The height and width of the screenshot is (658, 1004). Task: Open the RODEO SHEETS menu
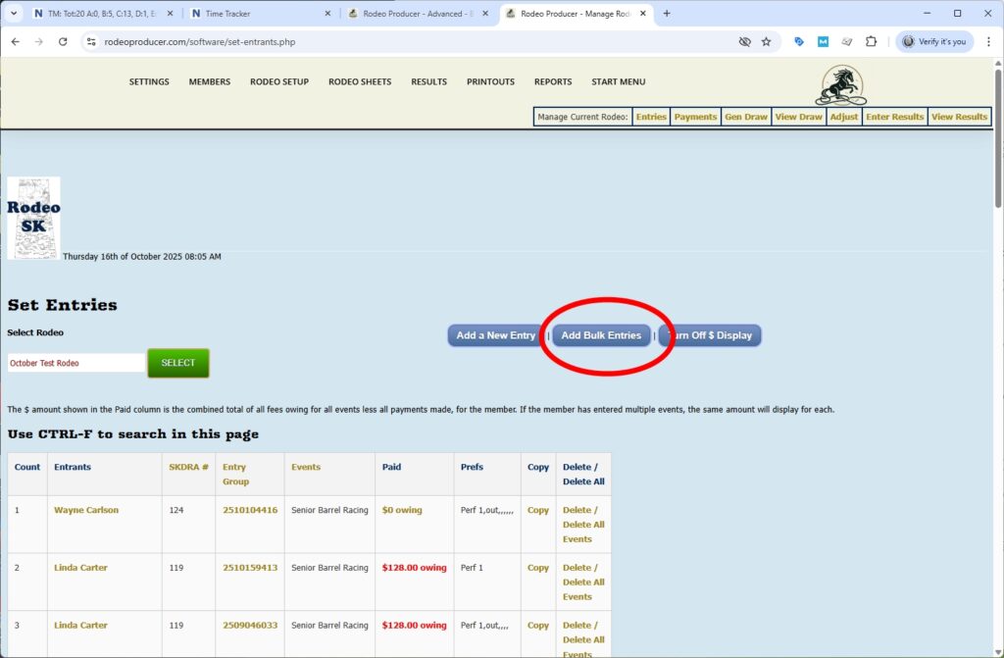coord(359,81)
